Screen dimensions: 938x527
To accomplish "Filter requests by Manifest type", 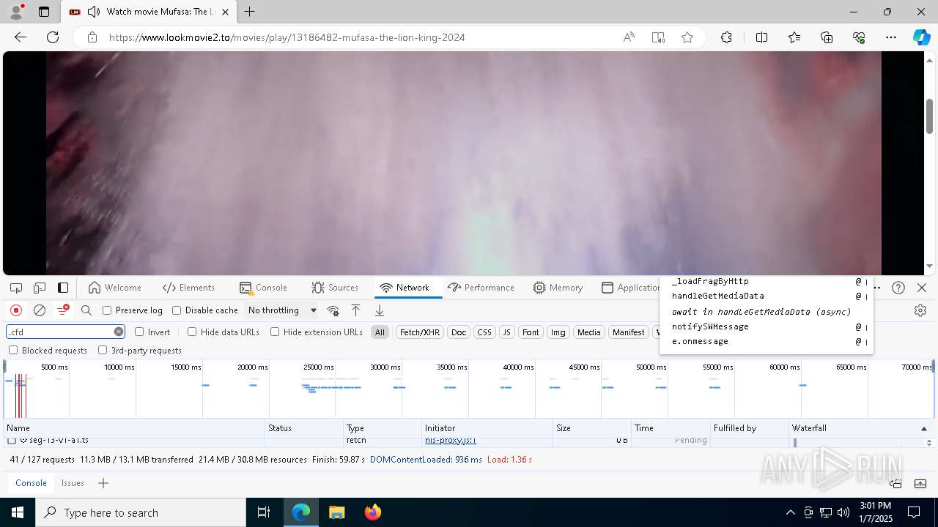I will coord(628,332).
